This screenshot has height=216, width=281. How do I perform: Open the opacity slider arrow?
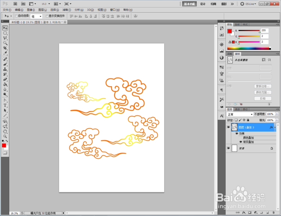pyautogui.click(x=277, y=114)
